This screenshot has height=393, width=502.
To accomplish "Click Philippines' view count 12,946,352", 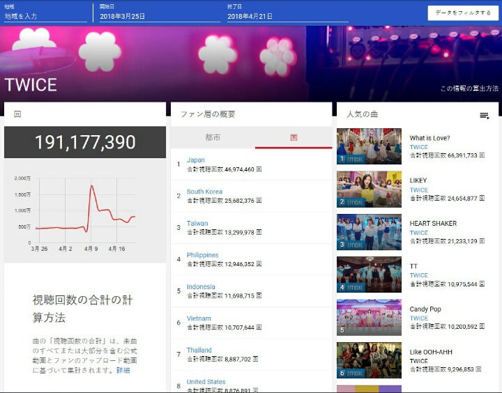I will (x=239, y=264).
